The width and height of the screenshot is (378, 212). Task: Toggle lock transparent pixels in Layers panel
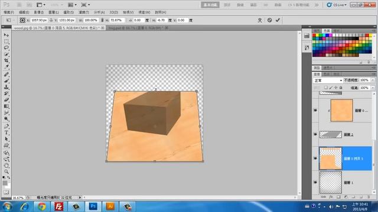click(325, 88)
